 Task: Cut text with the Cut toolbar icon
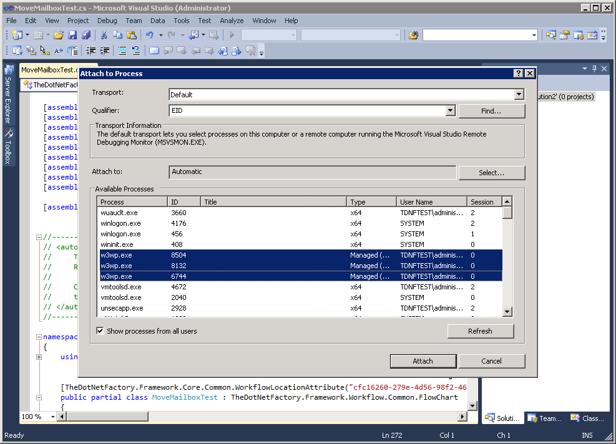pos(104,35)
